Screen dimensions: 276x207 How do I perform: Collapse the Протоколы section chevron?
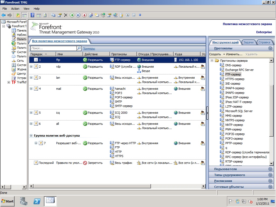[270, 48]
